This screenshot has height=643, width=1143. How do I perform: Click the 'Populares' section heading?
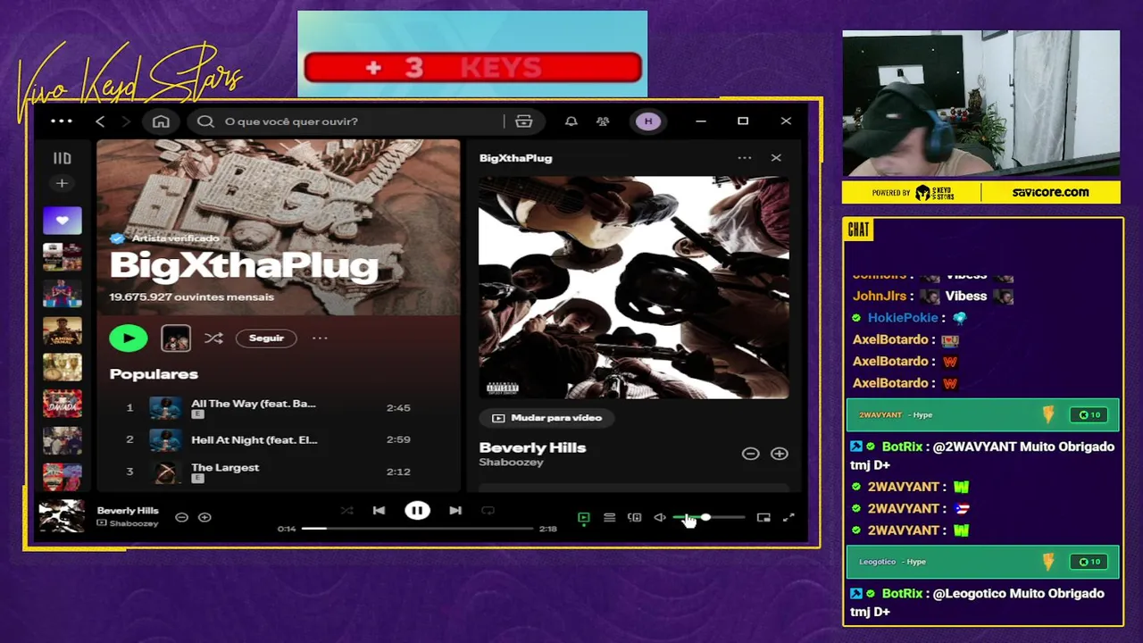click(154, 374)
